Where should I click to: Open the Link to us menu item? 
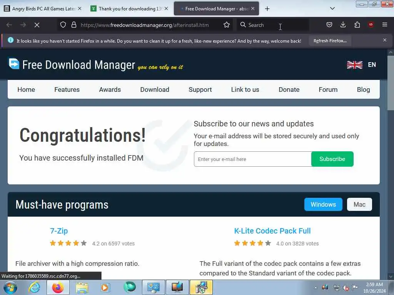(245, 89)
